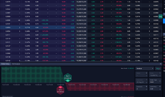Open the Order Type Limit dropdown
The image size is (165, 97).
coord(155,81)
